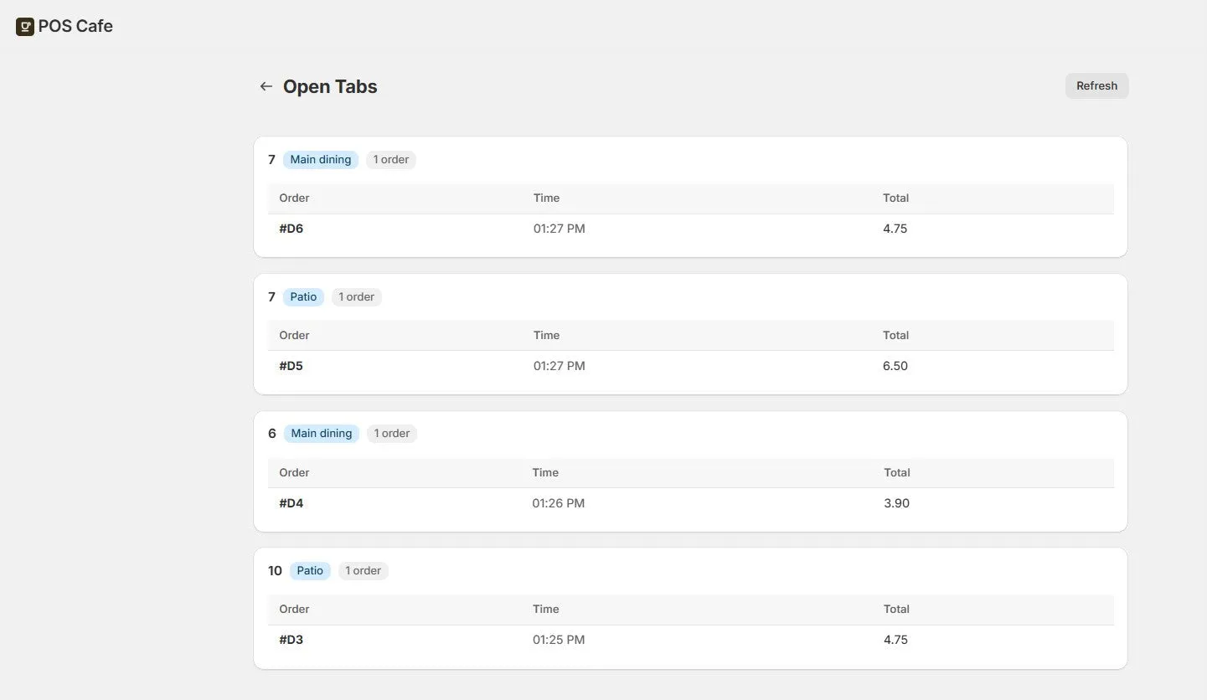The width and height of the screenshot is (1207, 700).
Task: Click the Open Tabs page heading
Action: [x=330, y=86]
